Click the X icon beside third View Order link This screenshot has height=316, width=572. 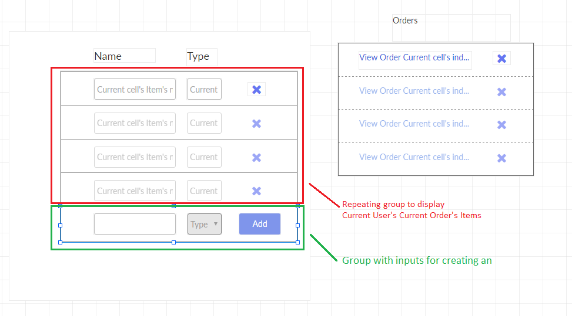[501, 124]
